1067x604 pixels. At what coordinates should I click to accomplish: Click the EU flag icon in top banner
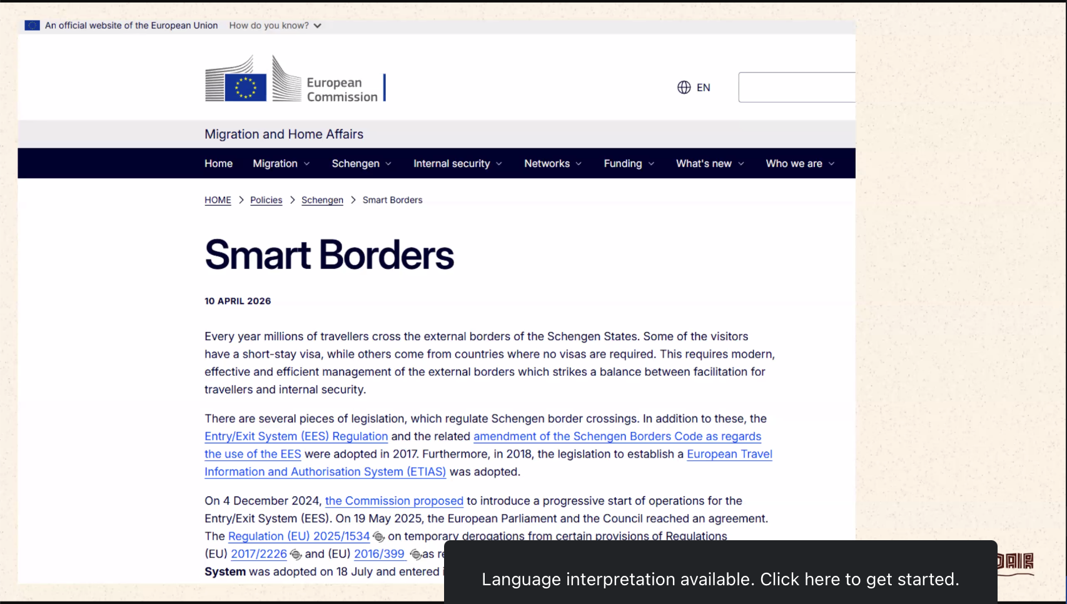32,26
